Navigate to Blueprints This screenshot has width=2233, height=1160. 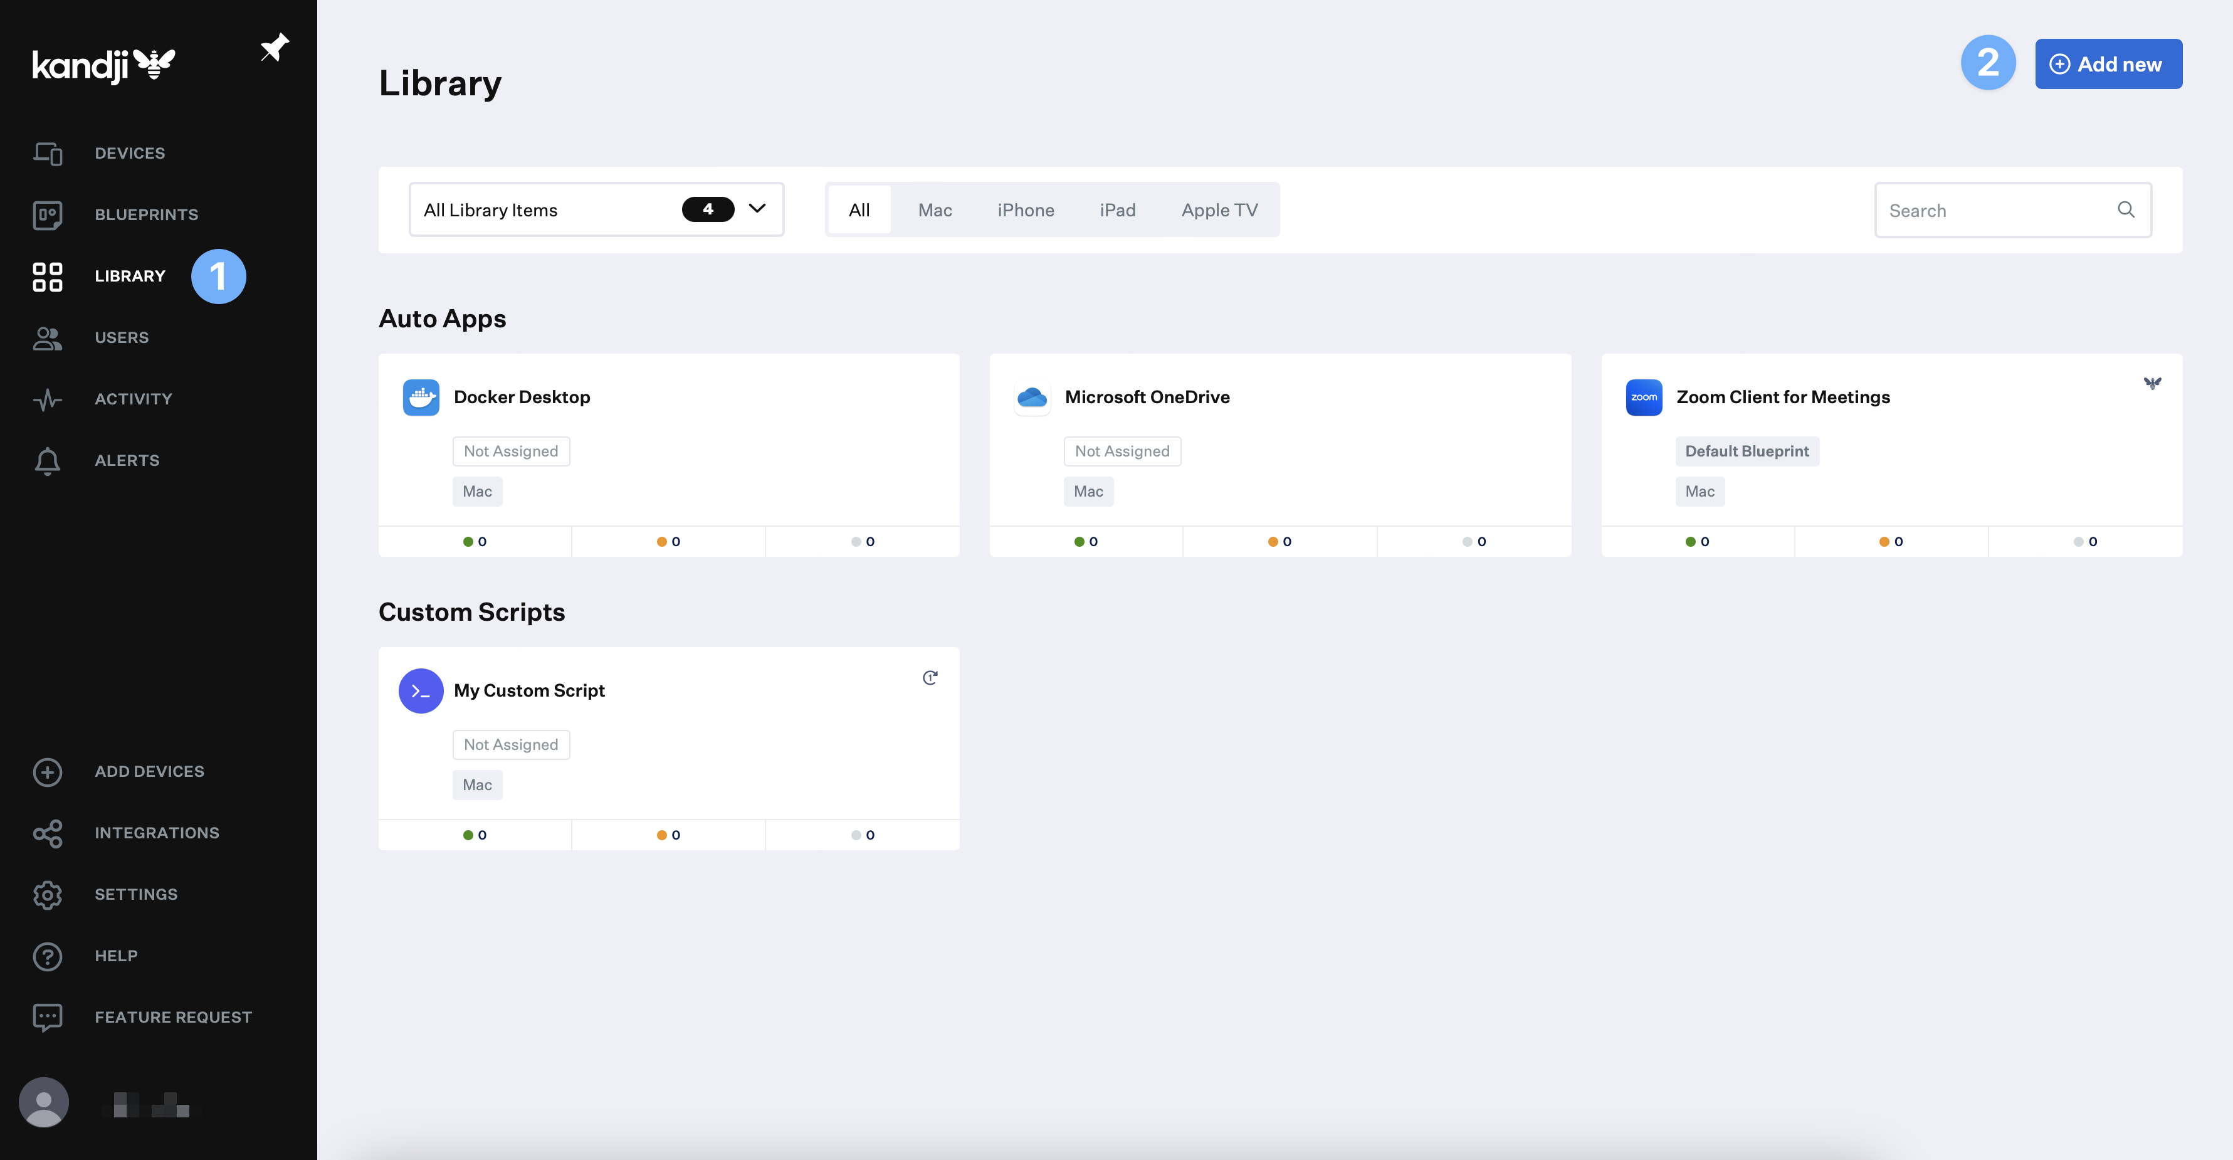[147, 214]
